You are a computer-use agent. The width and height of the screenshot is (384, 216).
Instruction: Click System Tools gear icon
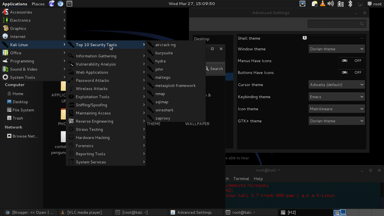(x=5, y=77)
